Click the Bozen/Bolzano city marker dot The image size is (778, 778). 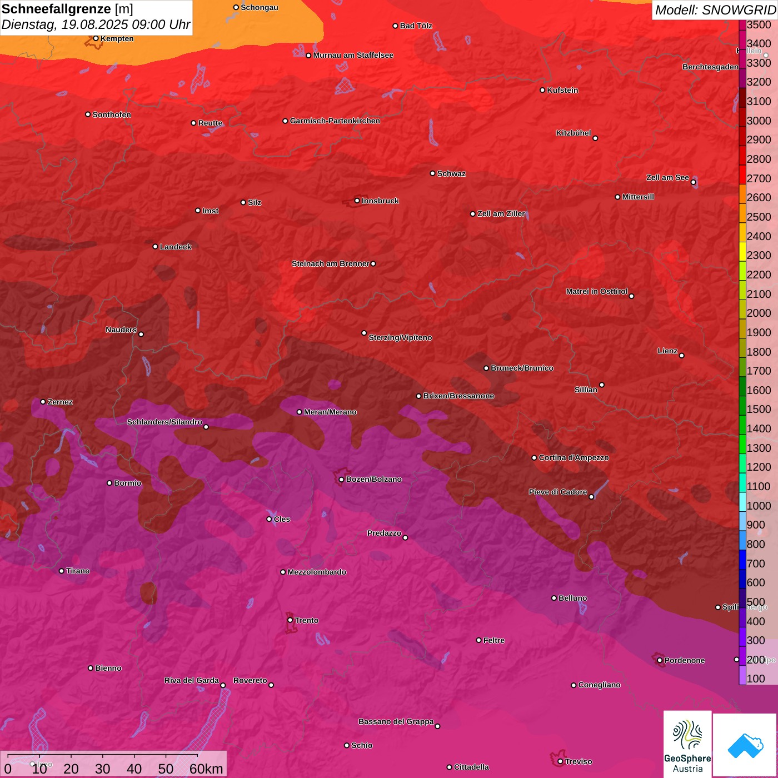(x=341, y=479)
